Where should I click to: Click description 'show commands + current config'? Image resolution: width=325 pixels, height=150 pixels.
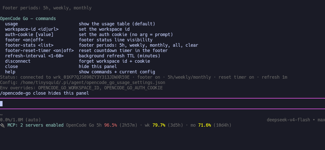click(x=117, y=72)
